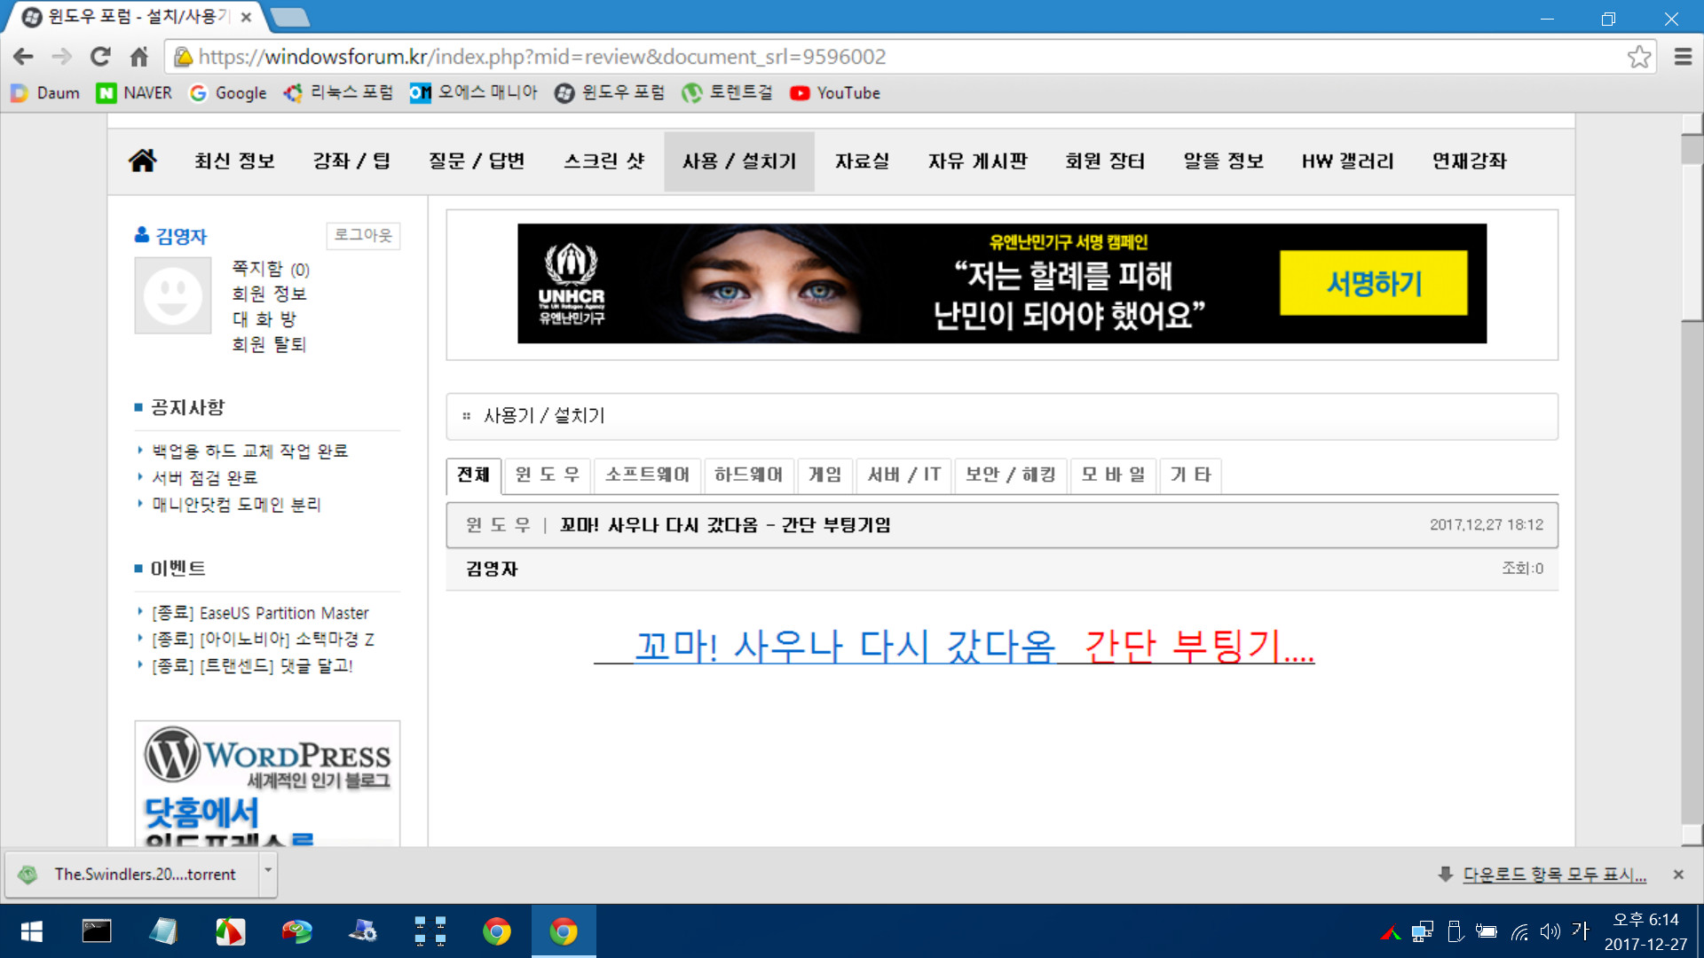Click the 김영자 username link in sidebar
The width and height of the screenshot is (1704, 958).
pos(181,236)
